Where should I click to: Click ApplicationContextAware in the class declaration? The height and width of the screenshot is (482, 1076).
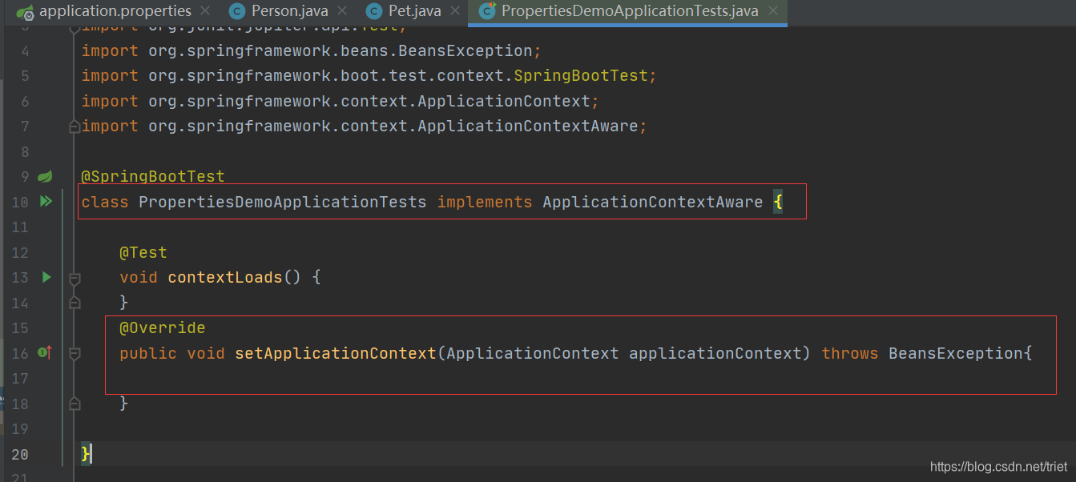(653, 202)
